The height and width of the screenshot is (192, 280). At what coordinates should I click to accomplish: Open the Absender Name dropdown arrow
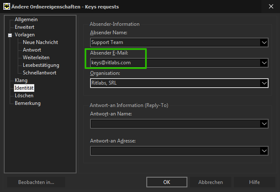click(x=264, y=43)
